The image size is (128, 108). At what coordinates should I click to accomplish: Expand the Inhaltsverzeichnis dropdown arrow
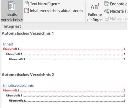click(x=22, y=20)
